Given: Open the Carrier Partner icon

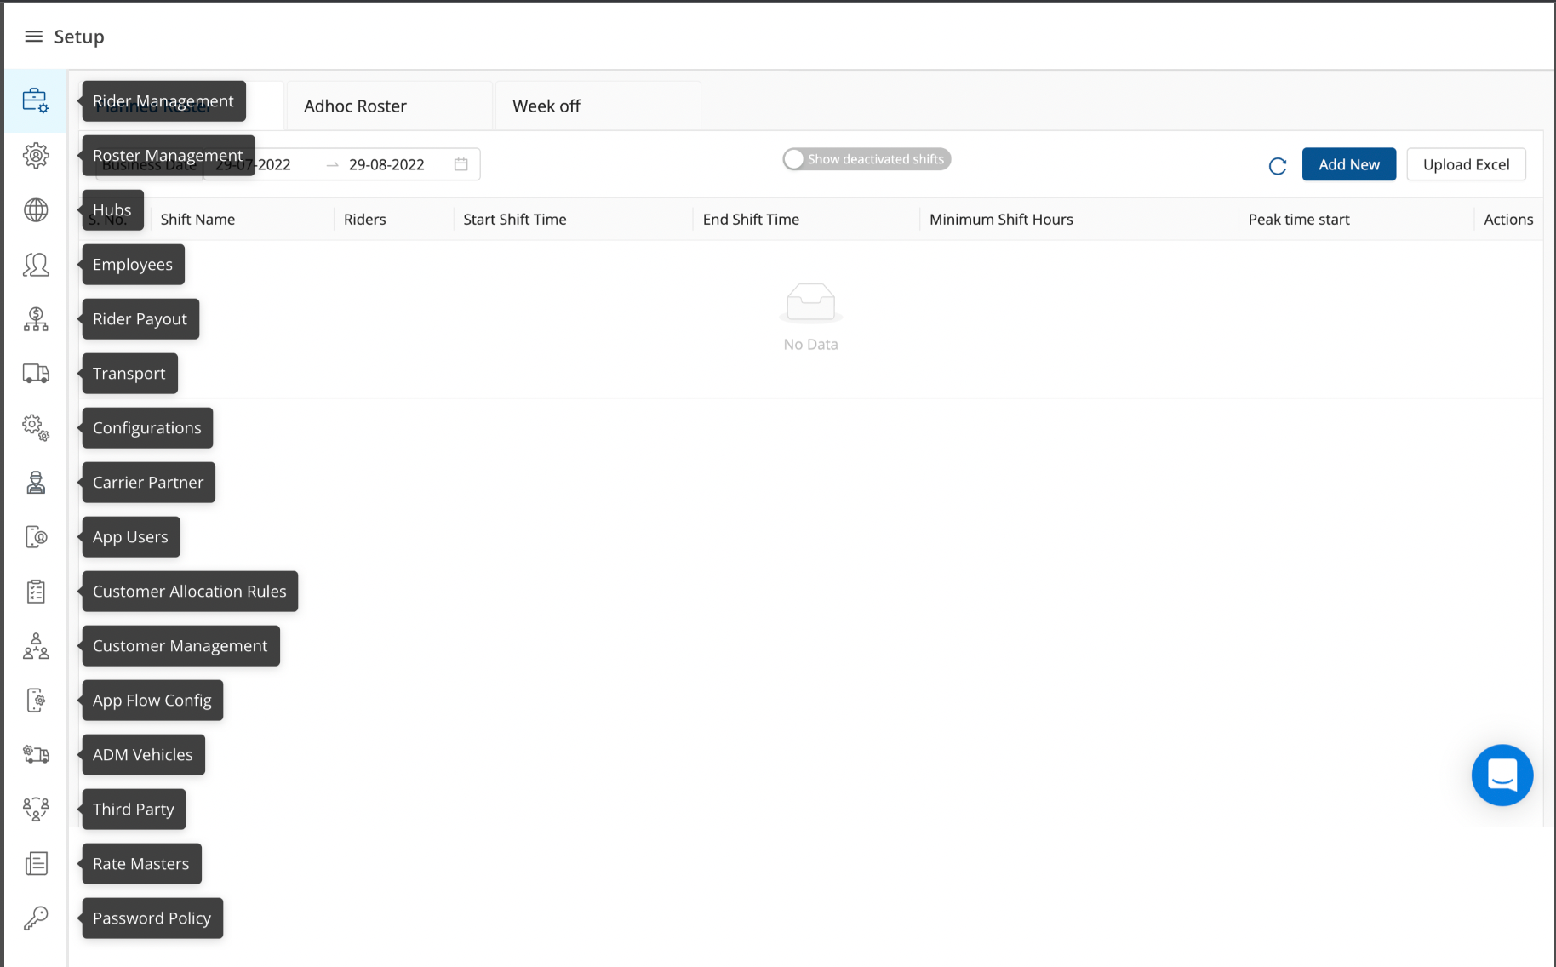Looking at the screenshot, I should [35, 483].
